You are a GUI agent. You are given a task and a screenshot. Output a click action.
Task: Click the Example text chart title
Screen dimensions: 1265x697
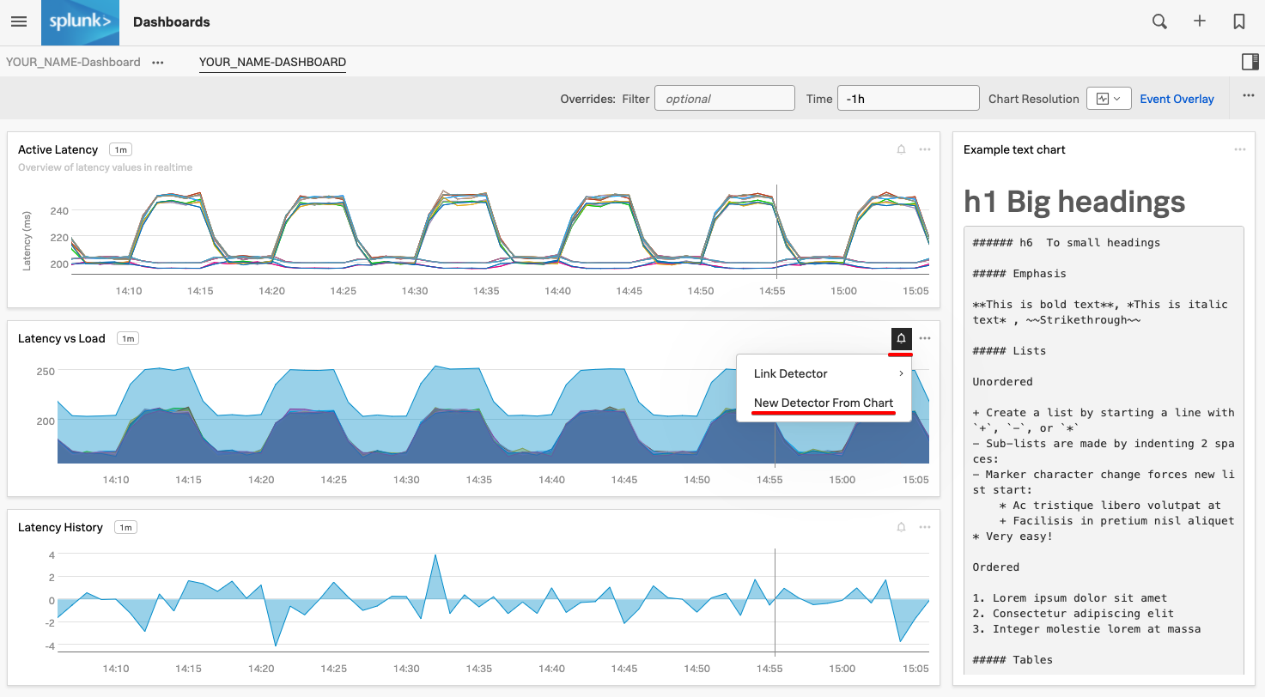click(1014, 149)
